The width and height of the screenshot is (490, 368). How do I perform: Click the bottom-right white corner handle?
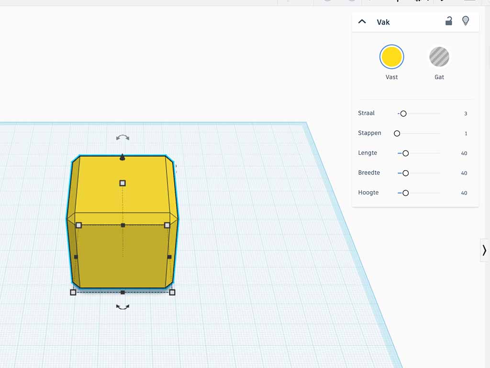(172, 292)
